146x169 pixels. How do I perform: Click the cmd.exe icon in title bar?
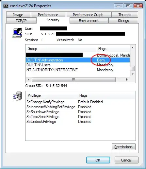click(x=6, y=6)
